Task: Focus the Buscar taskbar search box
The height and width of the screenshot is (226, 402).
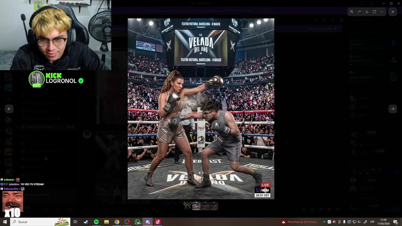Action: point(40,222)
